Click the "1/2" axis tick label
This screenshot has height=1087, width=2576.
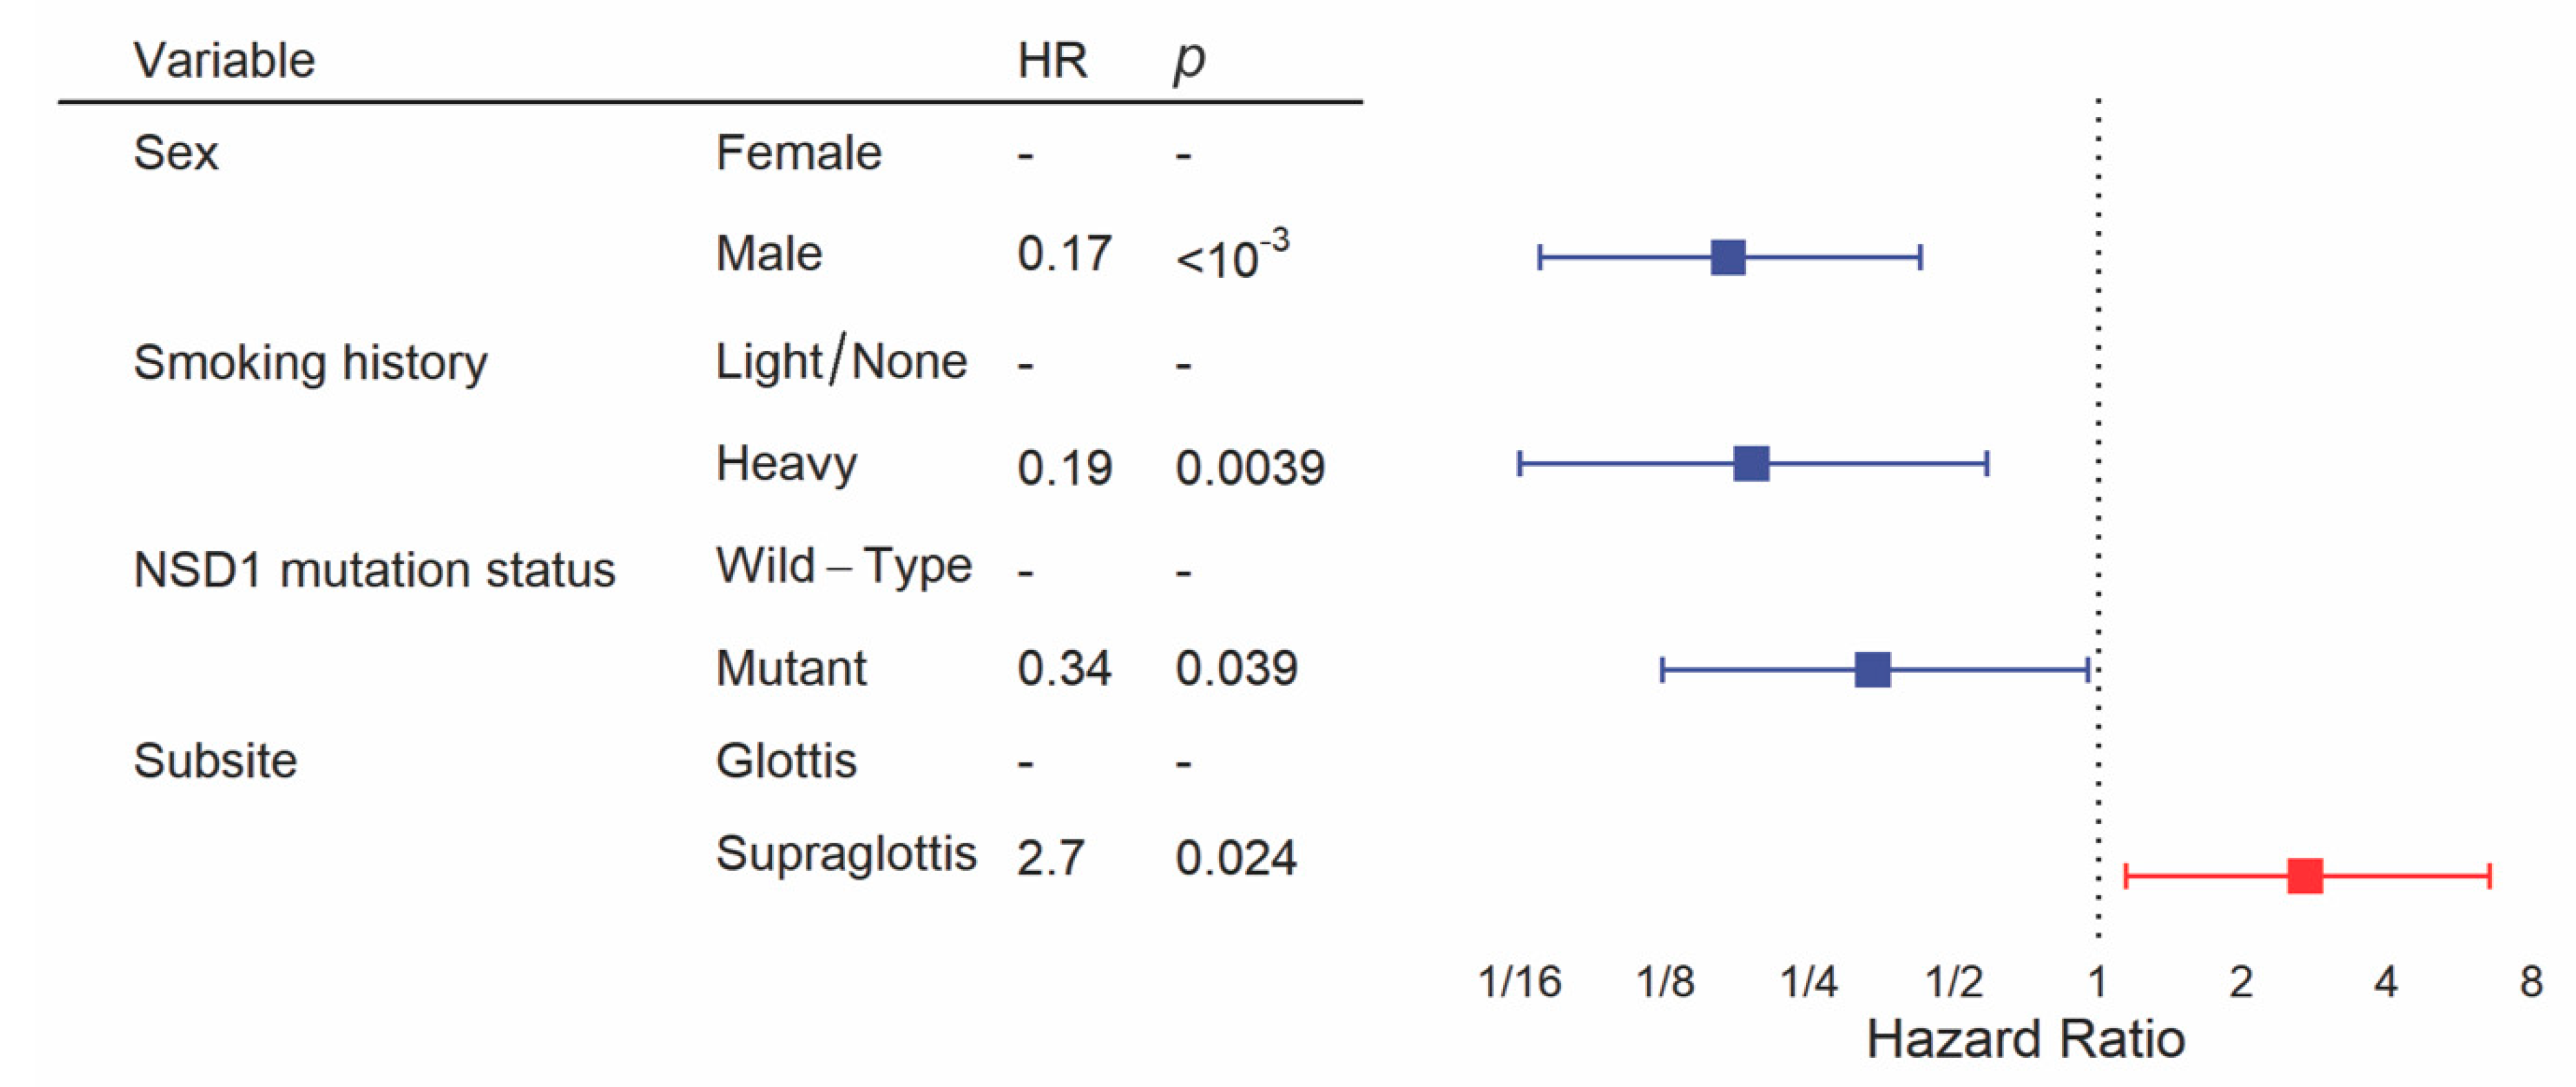(1954, 982)
